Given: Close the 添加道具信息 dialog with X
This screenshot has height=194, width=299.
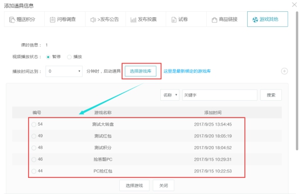Looking at the screenshot, I should [x=295, y=4].
